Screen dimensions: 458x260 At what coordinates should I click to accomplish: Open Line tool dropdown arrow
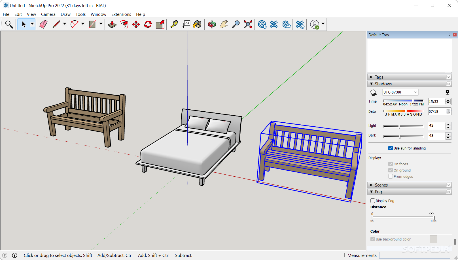pyautogui.click(x=65, y=24)
